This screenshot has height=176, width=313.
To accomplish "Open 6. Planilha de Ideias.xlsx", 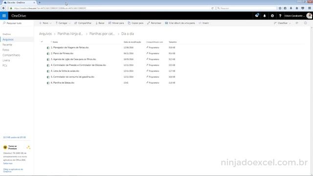I will 63,83.
